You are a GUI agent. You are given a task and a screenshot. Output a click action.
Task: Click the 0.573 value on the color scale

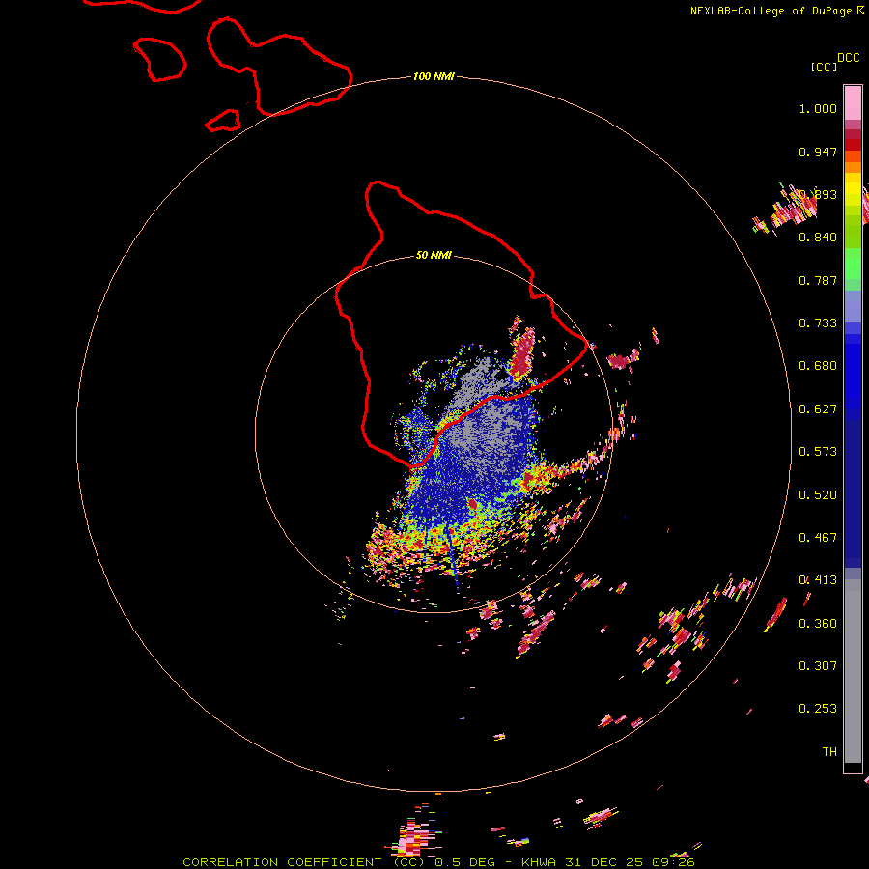818,452
